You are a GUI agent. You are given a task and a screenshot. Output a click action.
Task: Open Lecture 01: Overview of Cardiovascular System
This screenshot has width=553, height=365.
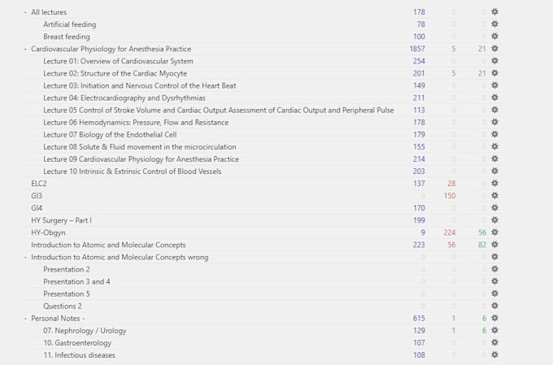tap(118, 61)
